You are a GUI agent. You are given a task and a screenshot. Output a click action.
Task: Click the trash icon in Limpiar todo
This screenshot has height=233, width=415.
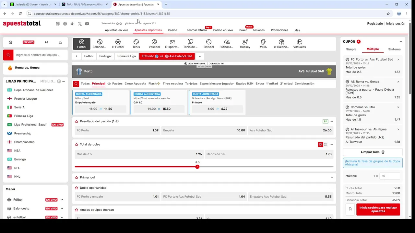(383, 152)
